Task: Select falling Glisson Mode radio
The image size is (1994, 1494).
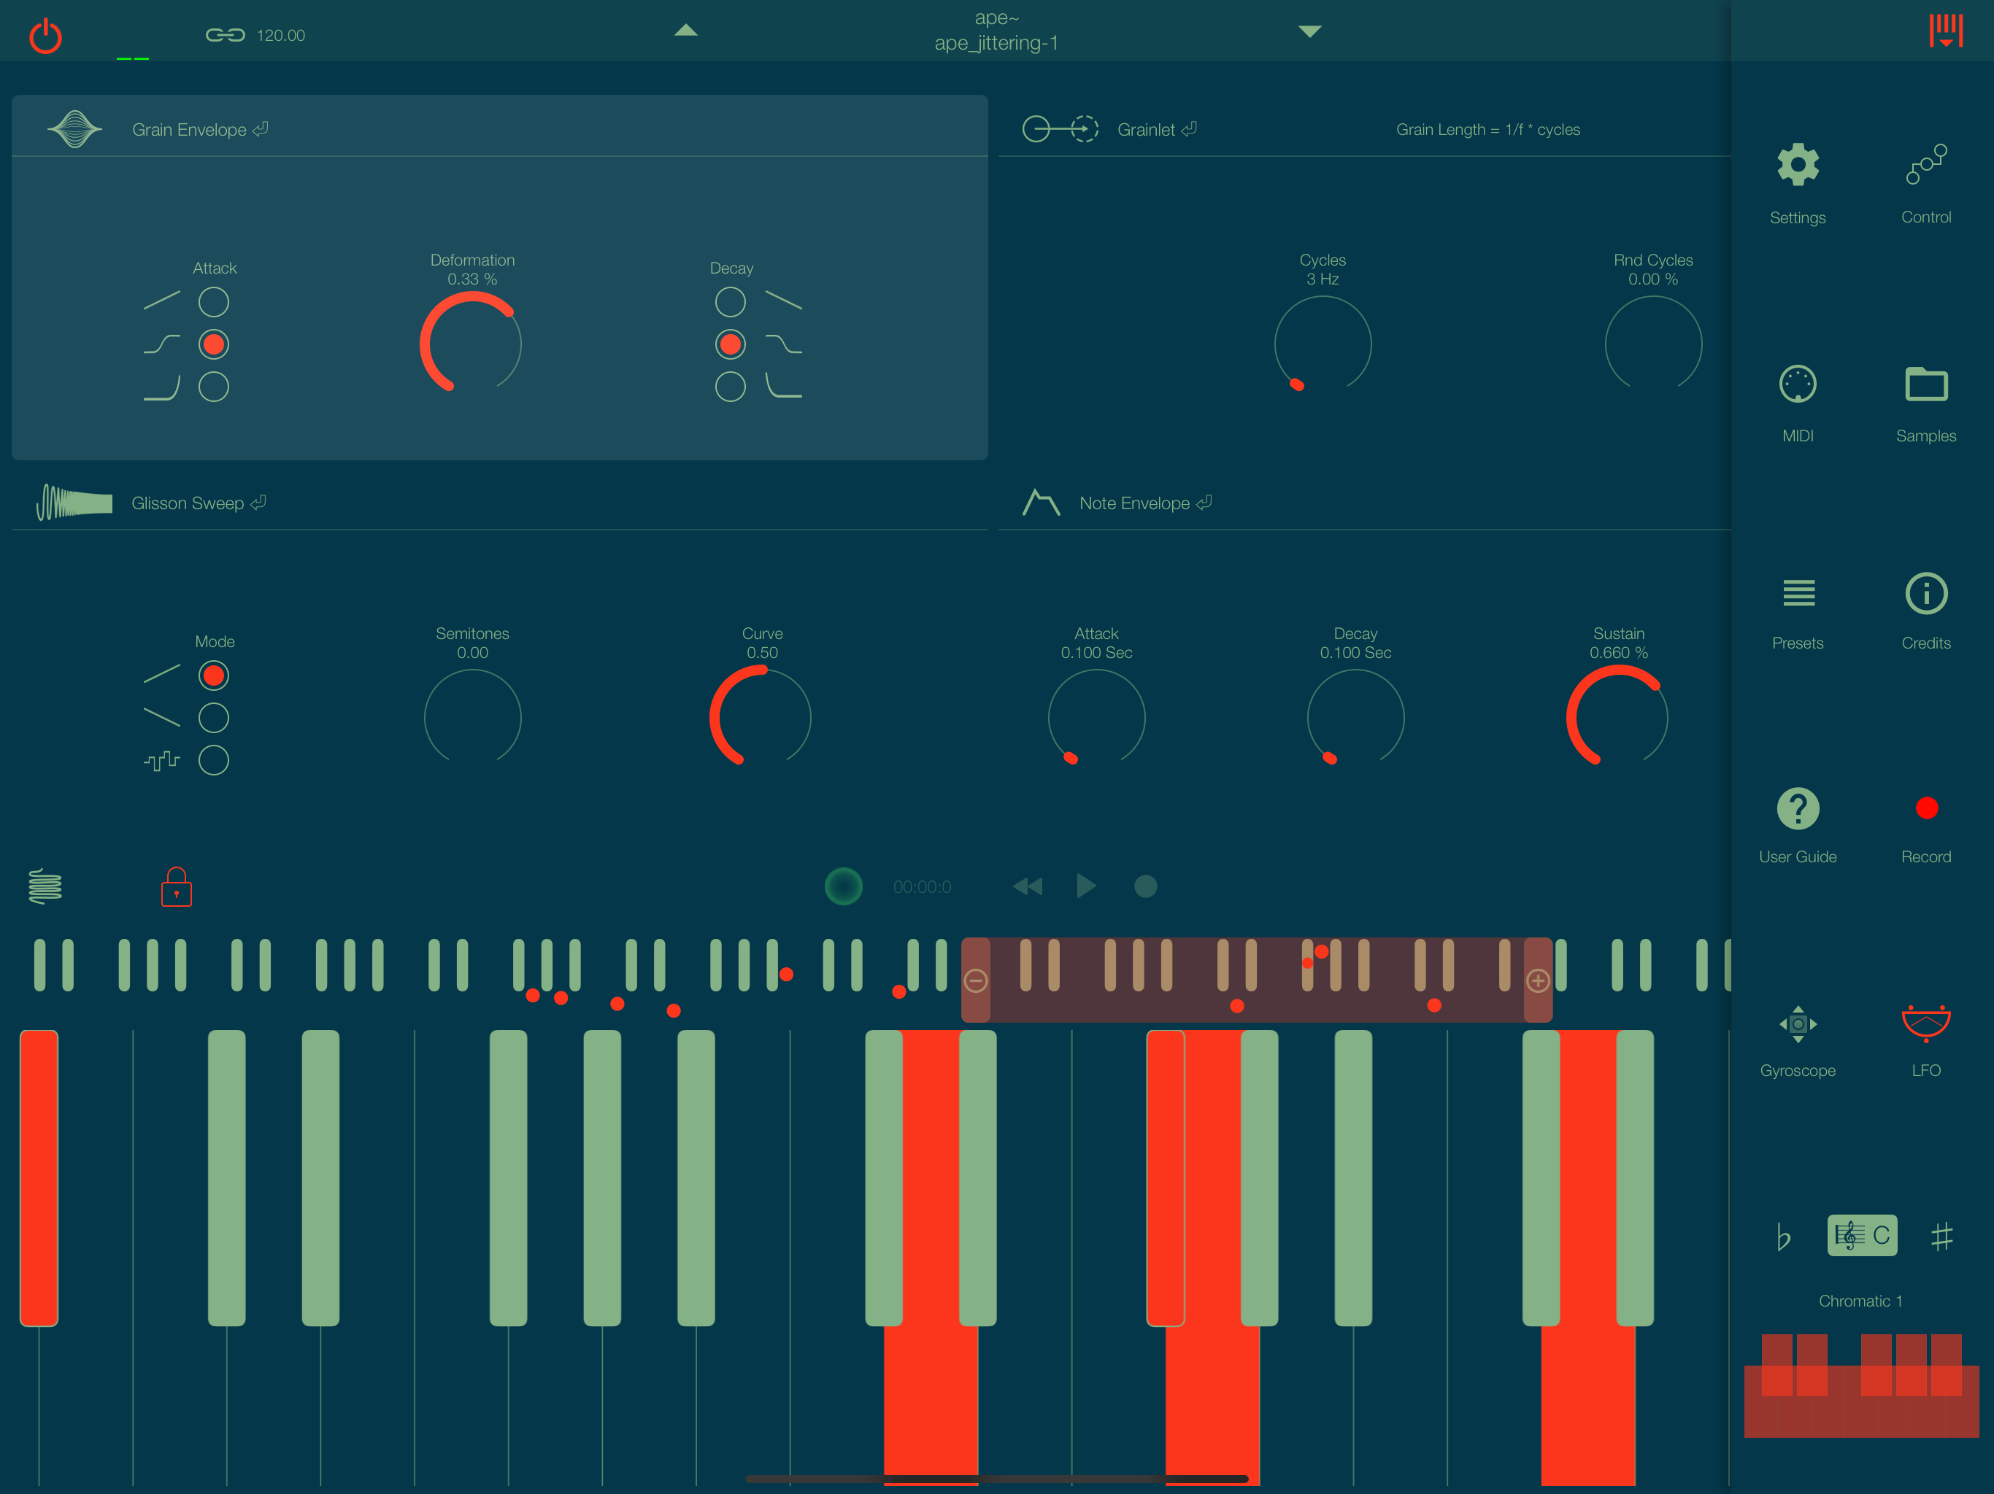Action: [214, 717]
